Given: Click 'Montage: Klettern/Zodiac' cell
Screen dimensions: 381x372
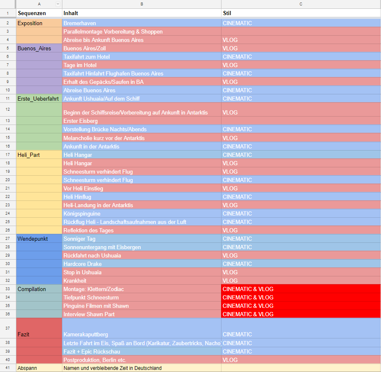Looking at the screenshot, I should [142, 289].
